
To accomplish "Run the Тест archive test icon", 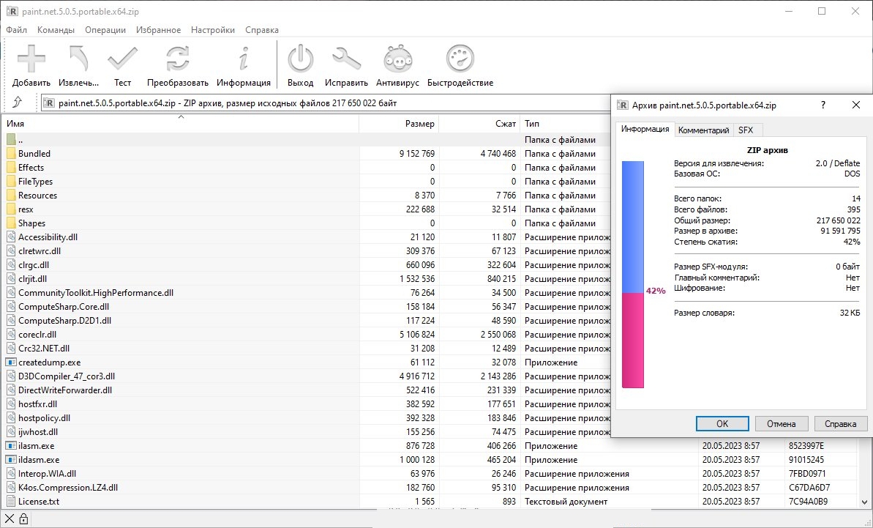I will pos(122,59).
